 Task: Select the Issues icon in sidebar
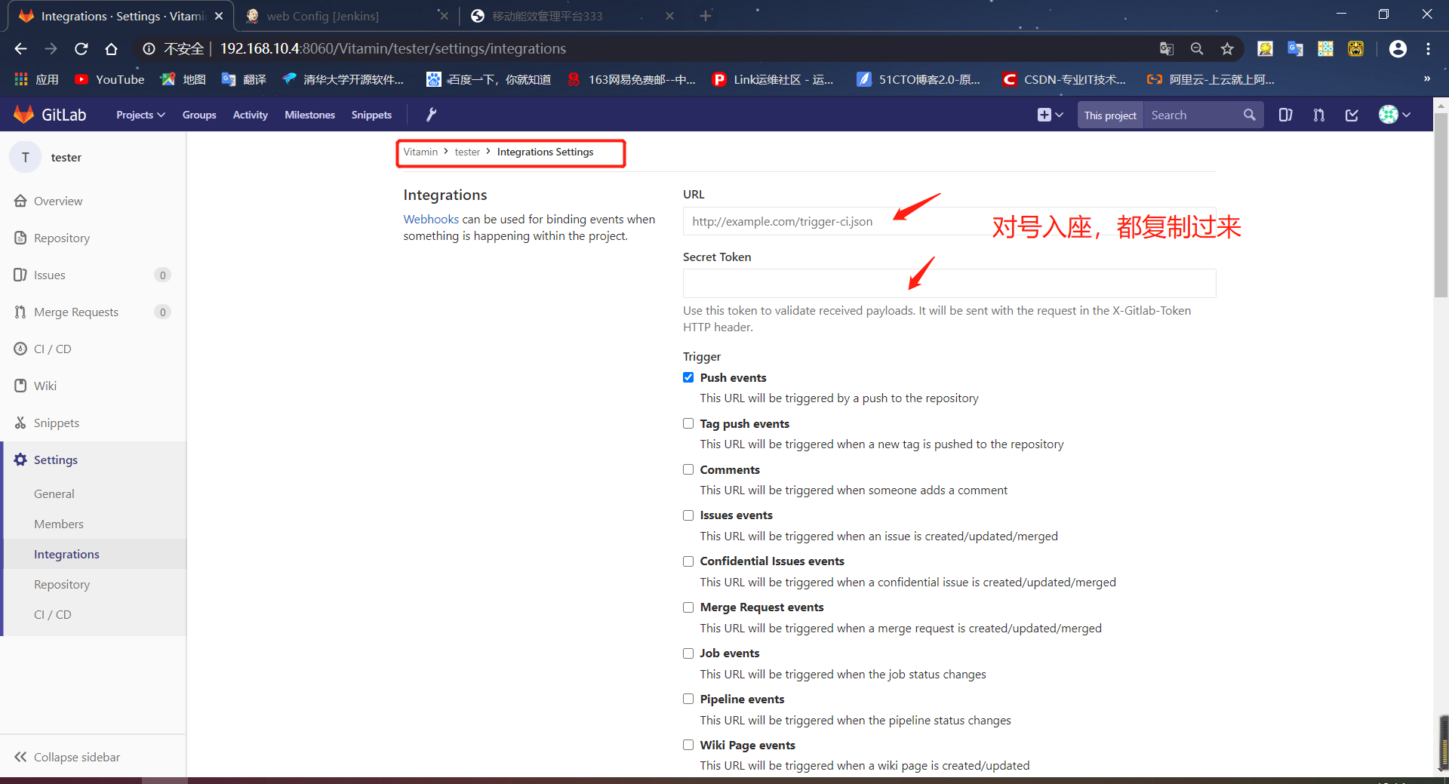[20, 275]
